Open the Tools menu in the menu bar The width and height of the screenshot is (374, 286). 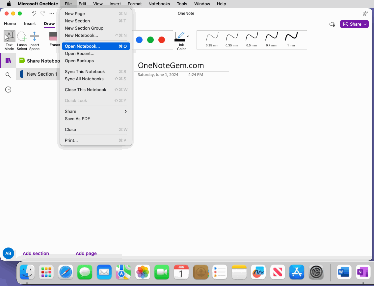coord(182,4)
